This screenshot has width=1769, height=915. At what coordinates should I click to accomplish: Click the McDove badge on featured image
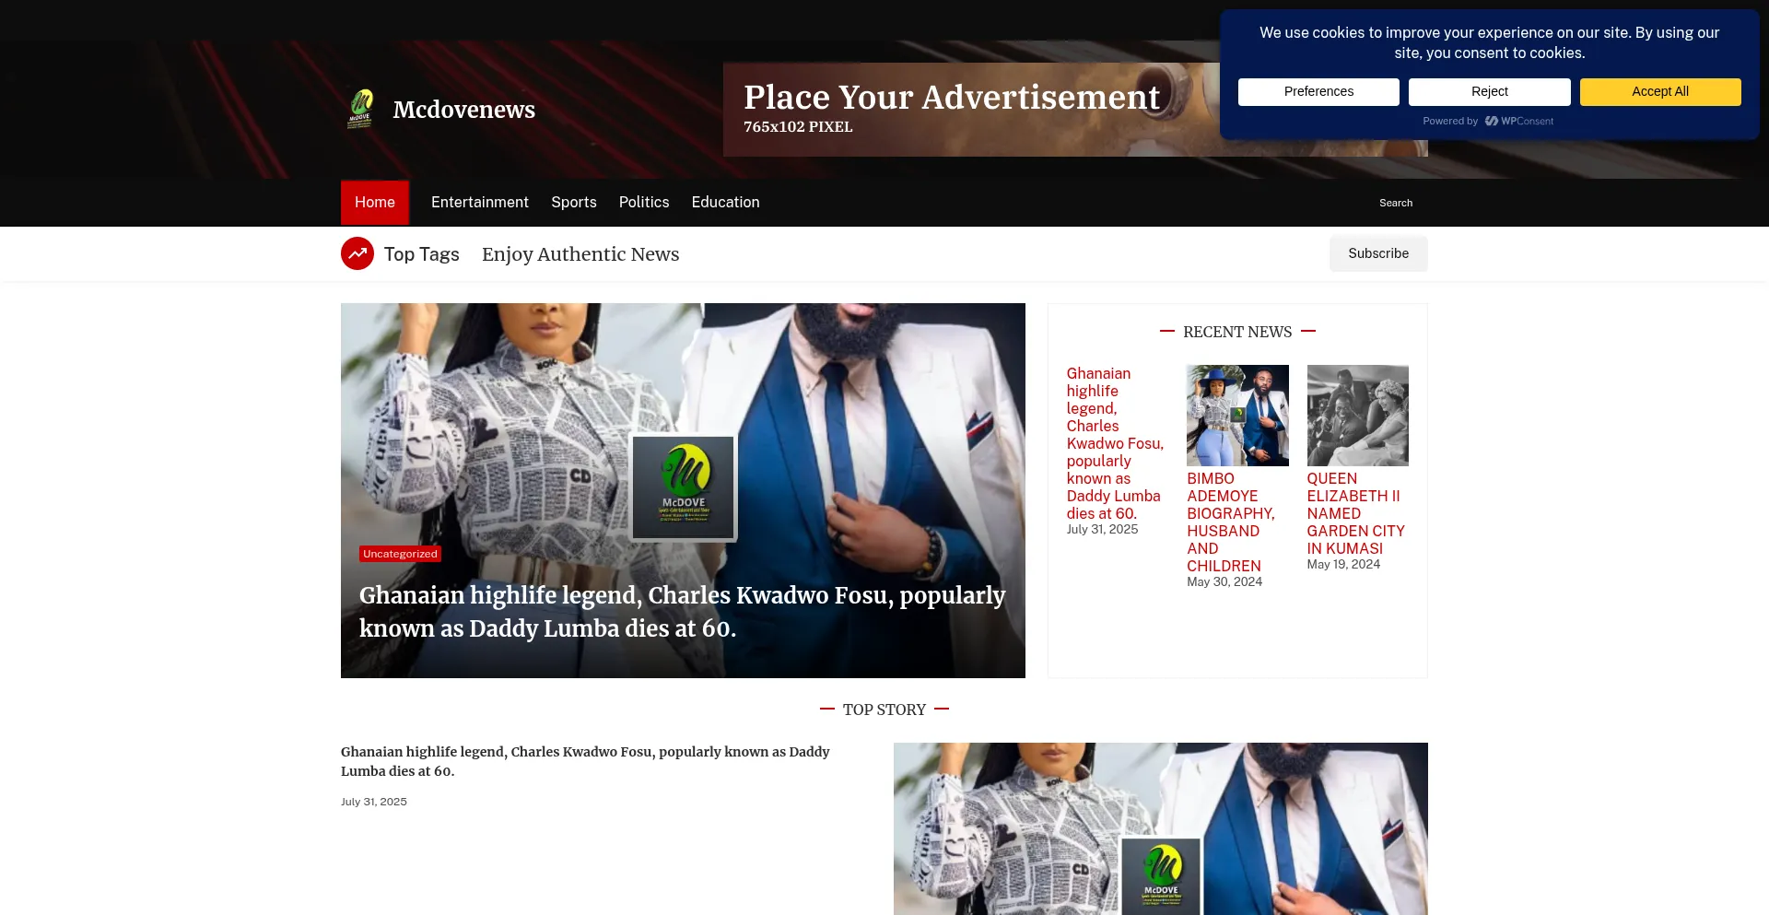(683, 487)
